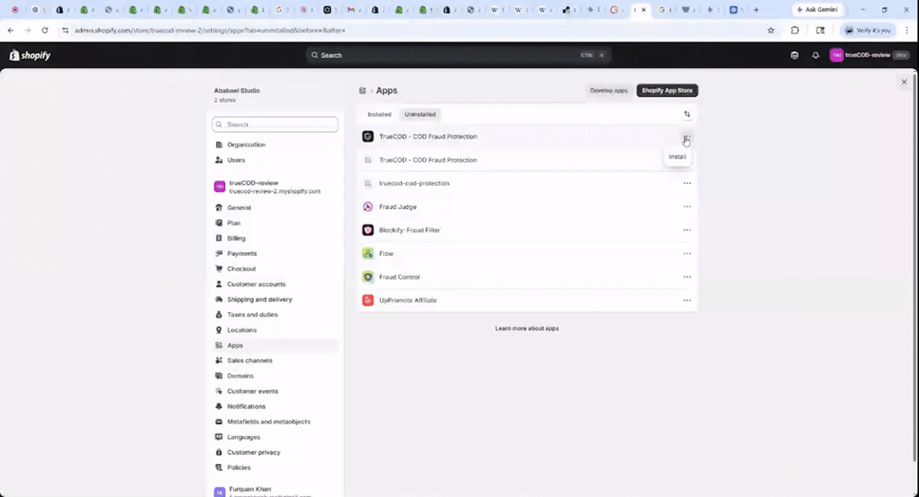Click the Furquan Khan user entry
The image size is (919, 497).
(x=275, y=491)
